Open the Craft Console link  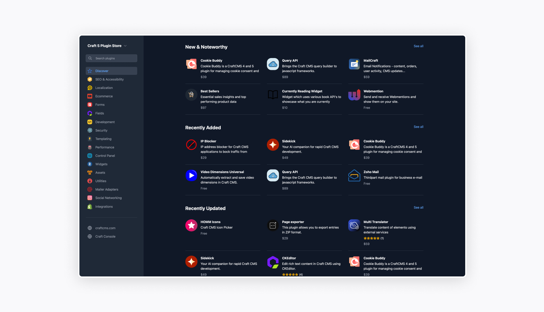tap(105, 236)
